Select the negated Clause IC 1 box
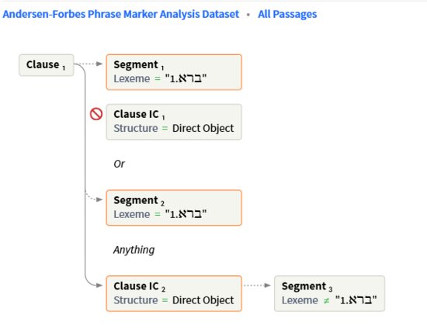Viewport: 427px width, 329px height. tap(174, 122)
